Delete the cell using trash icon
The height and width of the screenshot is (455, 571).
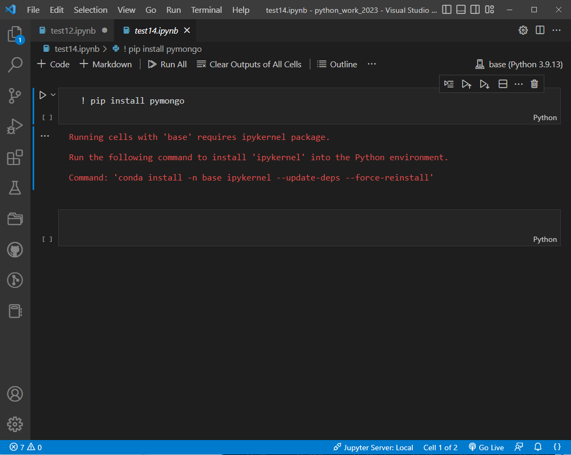(x=534, y=84)
